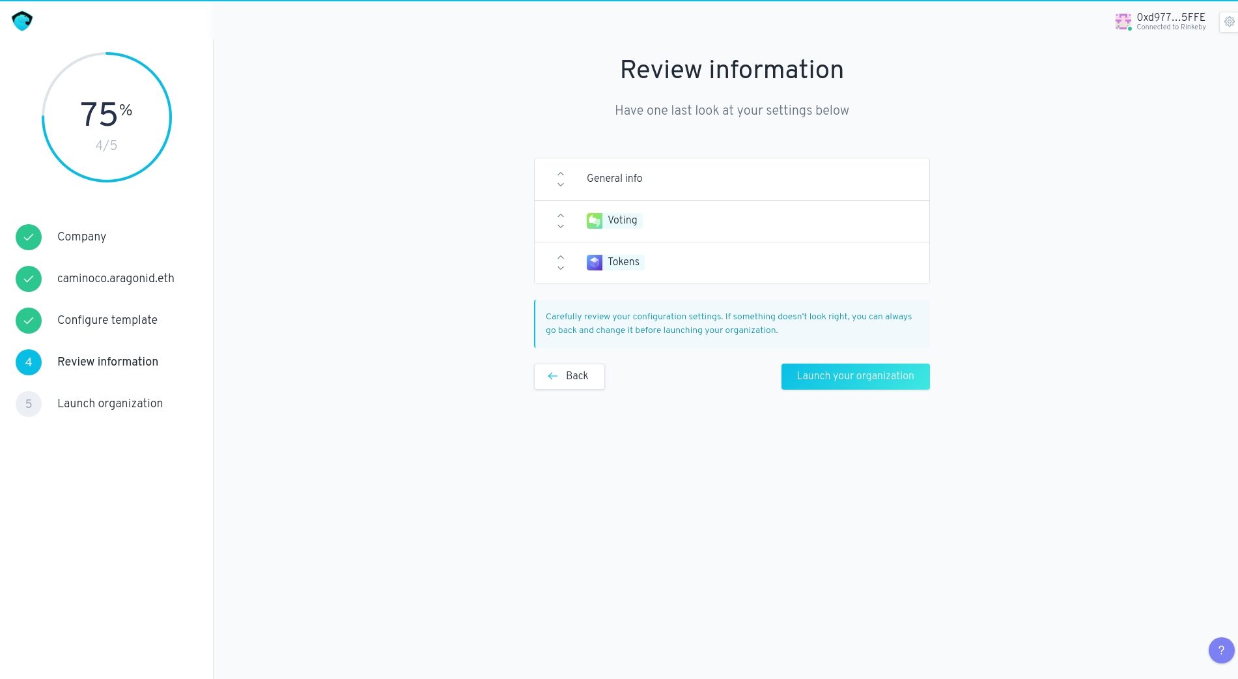Click the Back button

(x=569, y=377)
